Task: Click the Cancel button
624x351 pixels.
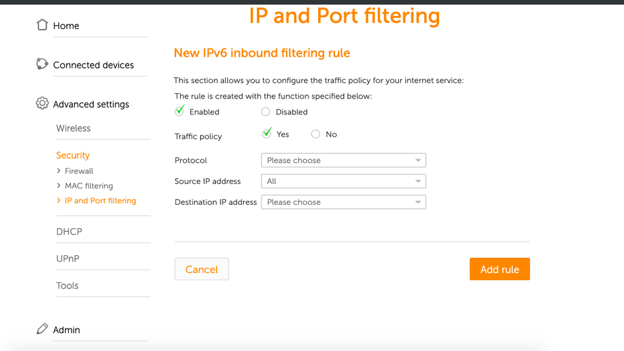Action: pyautogui.click(x=201, y=269)
